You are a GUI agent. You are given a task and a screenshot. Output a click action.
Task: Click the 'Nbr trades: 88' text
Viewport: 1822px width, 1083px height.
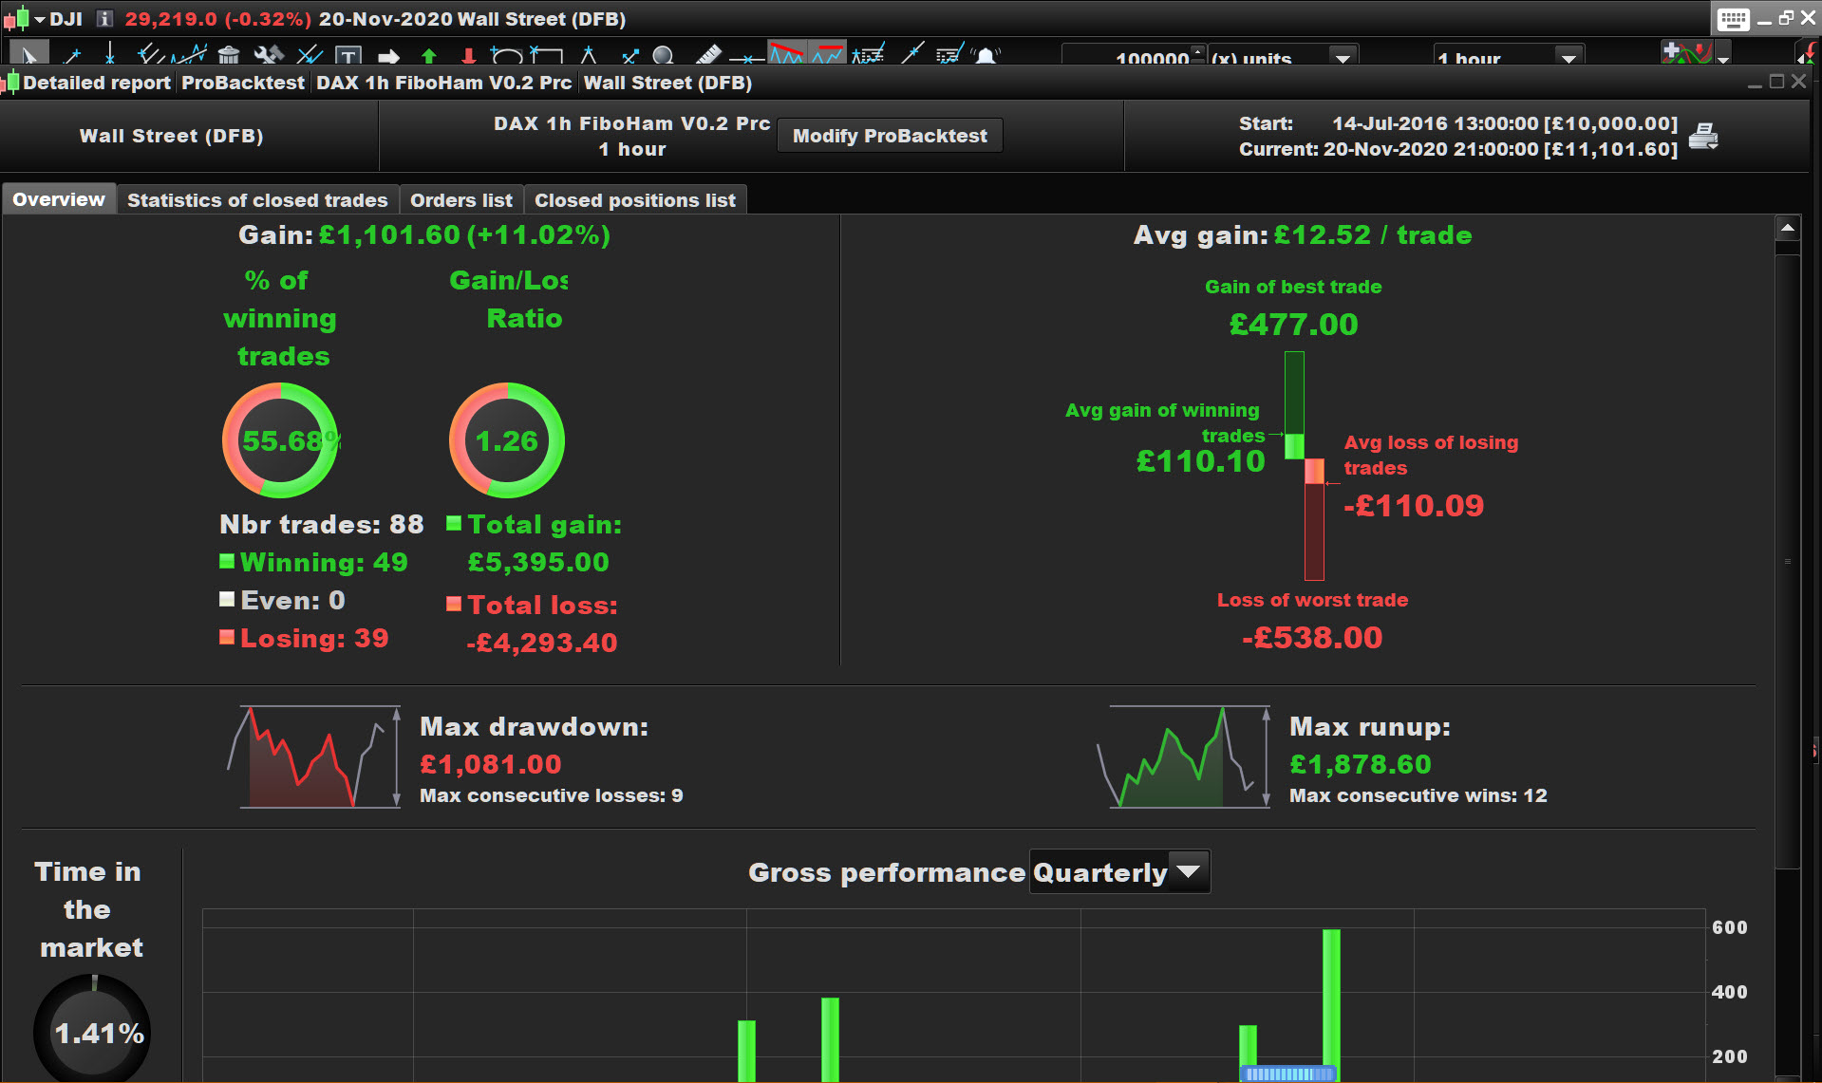[x=322, y=524]
